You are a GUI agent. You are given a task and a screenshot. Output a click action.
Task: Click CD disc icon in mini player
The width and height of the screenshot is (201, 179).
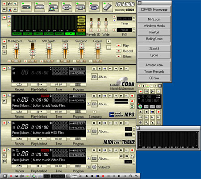point(140,106)
